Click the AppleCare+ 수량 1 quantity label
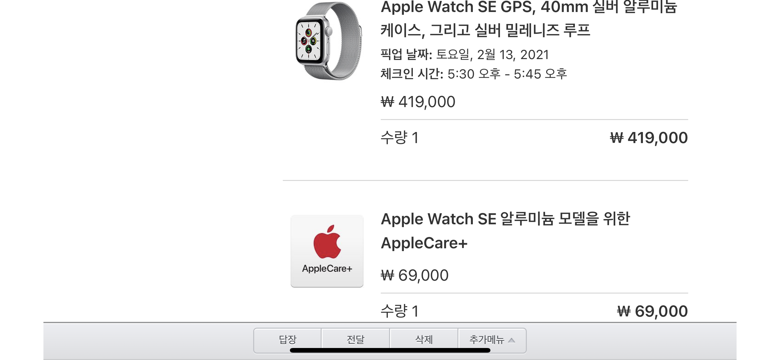 [x=400, y=311]
